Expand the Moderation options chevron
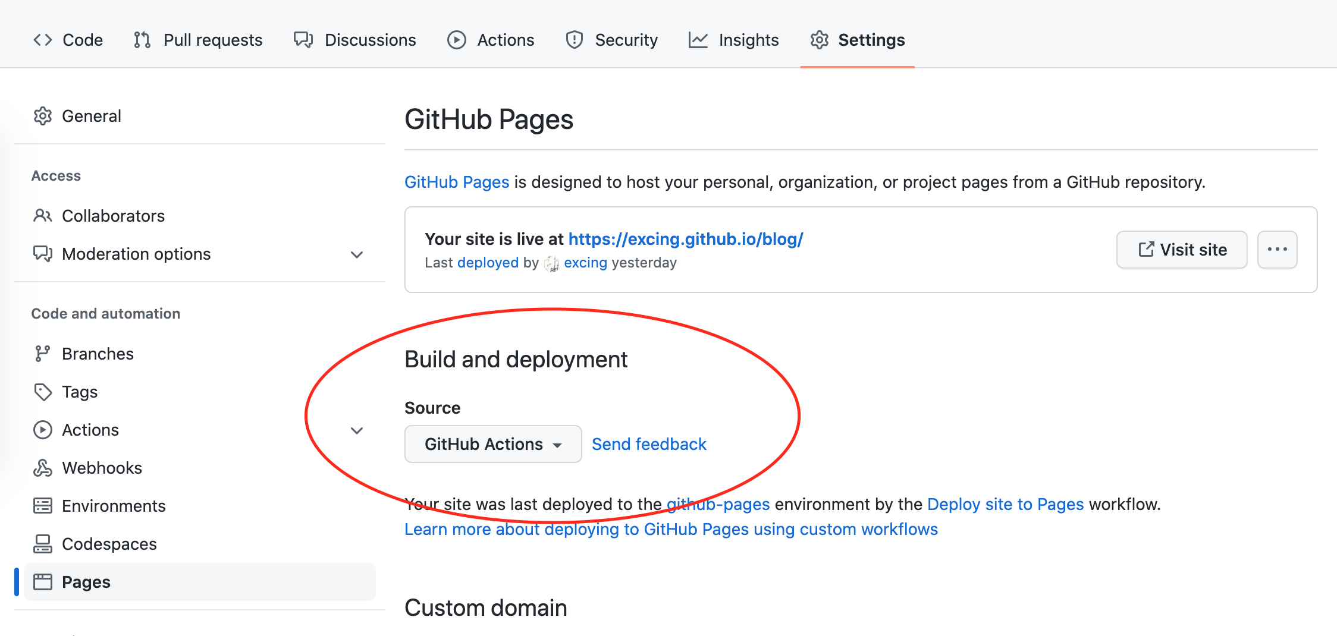Viewport: 1337px width, 636px height. pos(357,254)
